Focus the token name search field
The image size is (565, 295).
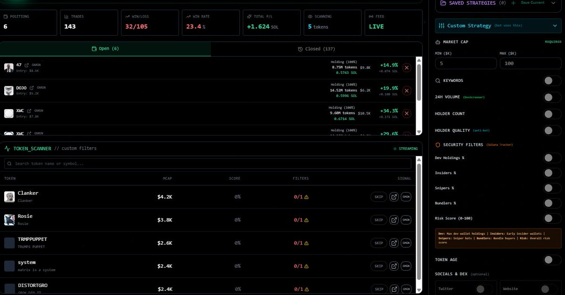(208, 163)
